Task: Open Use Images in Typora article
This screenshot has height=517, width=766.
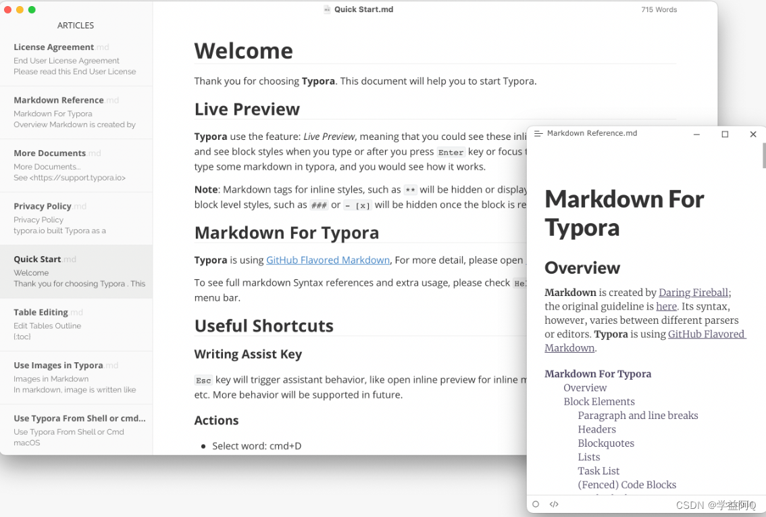Action: (x=76, y=378)
